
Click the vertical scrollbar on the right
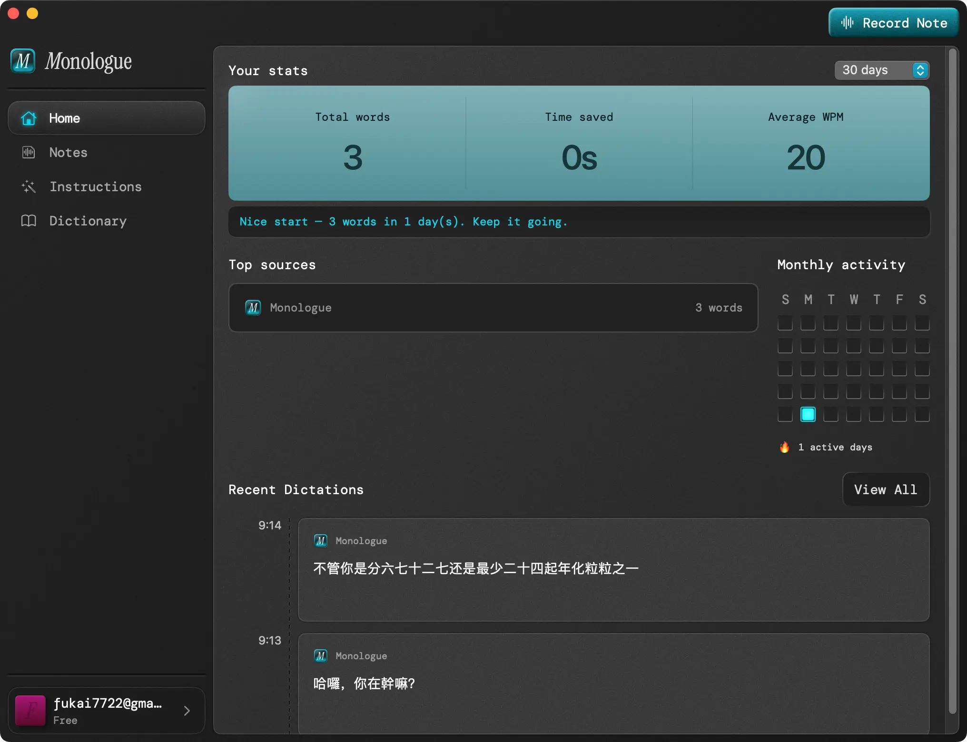pos(953,381)
